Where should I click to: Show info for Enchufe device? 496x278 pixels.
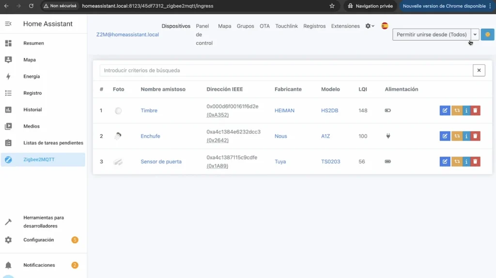click(x=466, y=136)
